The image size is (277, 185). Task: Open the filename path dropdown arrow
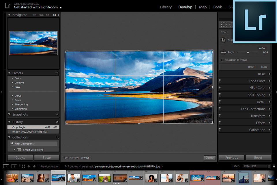[x=162, y=166]
